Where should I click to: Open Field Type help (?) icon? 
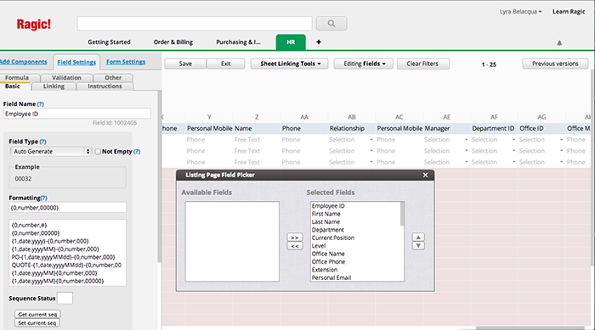coord(42,142)
